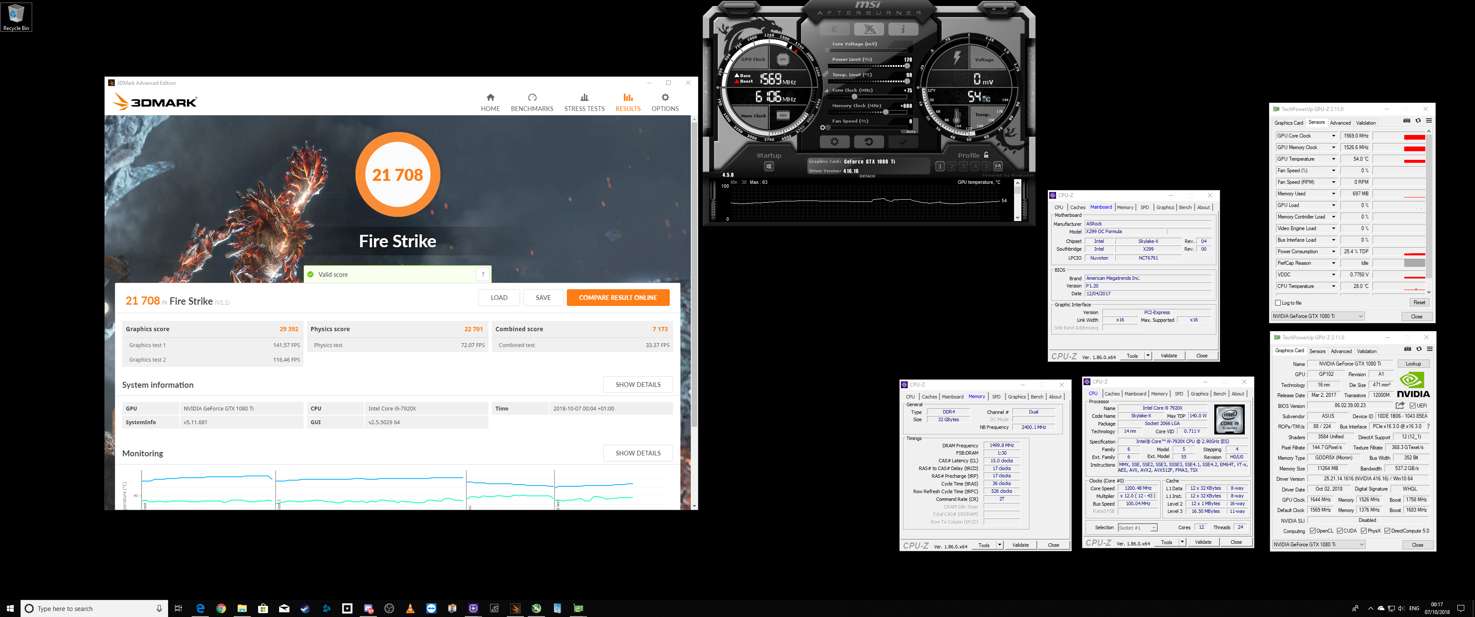The width and height of the screenshot is (1475, 617).
Task: Open the 3DMark HOME section
Action: point(490,102)
